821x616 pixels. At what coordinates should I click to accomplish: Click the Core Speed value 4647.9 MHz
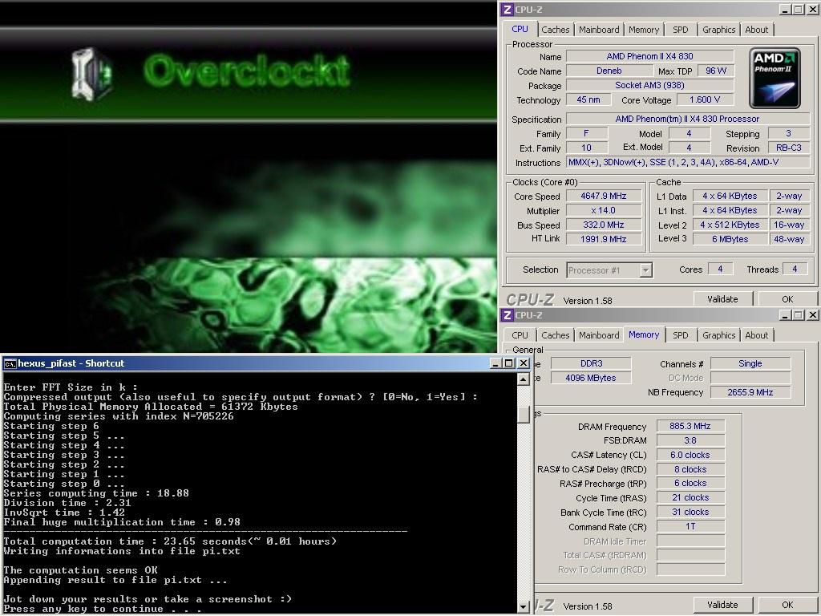pyautogui.click(x=604, y=196)
